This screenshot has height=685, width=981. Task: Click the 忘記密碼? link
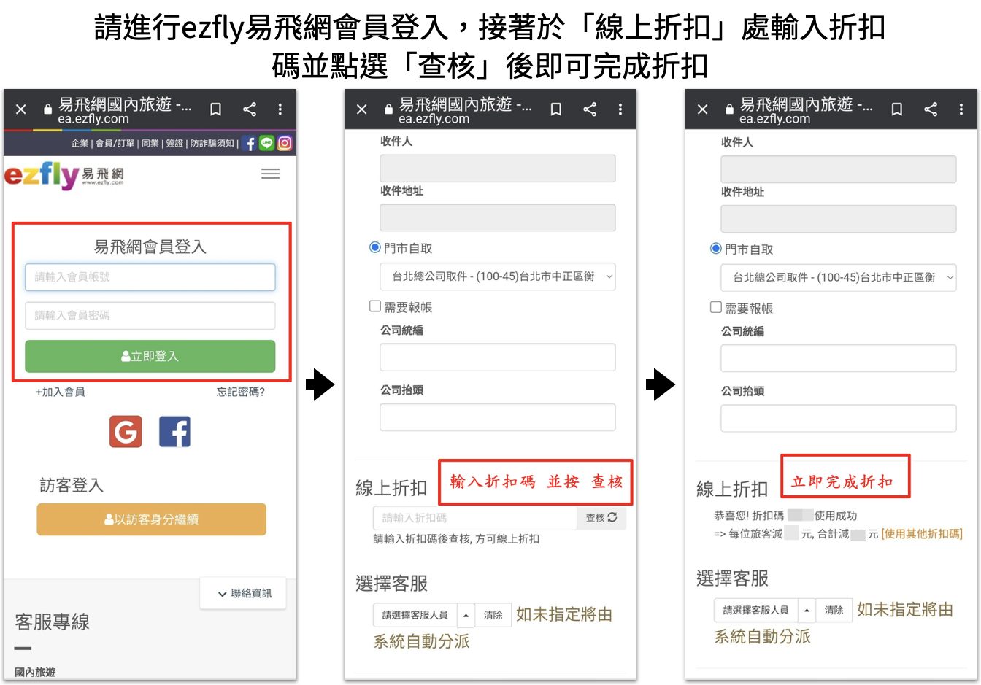tap(241, 392)
